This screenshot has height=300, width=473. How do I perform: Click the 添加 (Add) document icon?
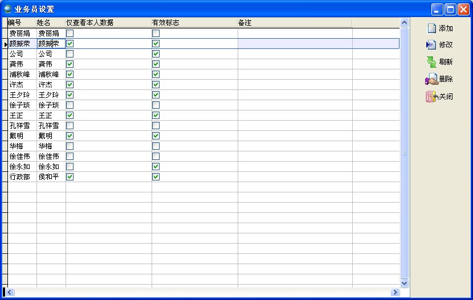pos(431,28)
